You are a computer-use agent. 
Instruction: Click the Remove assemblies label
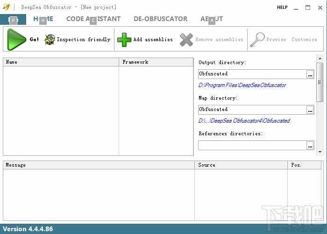coord(220,39)
